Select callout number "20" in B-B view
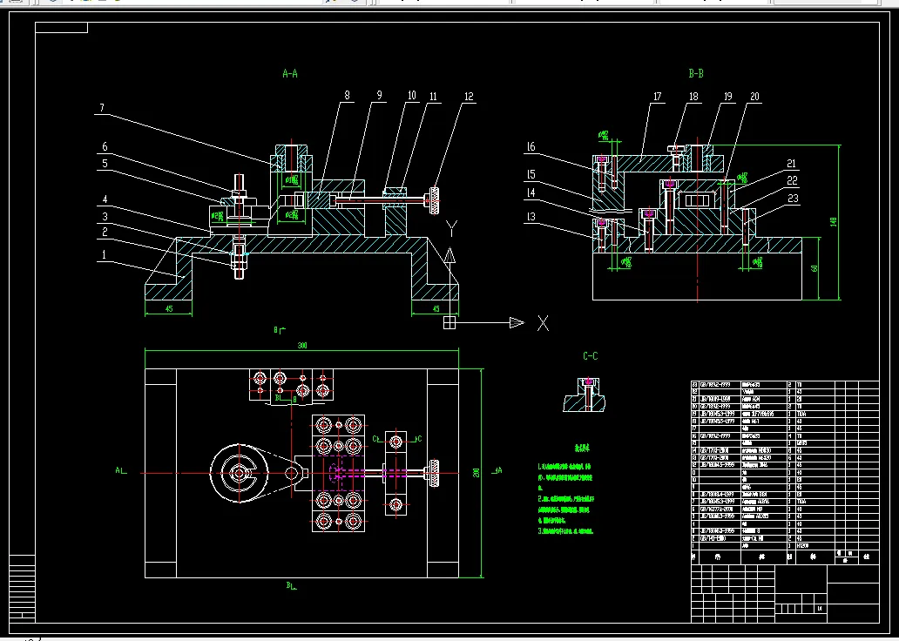The image size is (899, 641). [x=754, y=97]
